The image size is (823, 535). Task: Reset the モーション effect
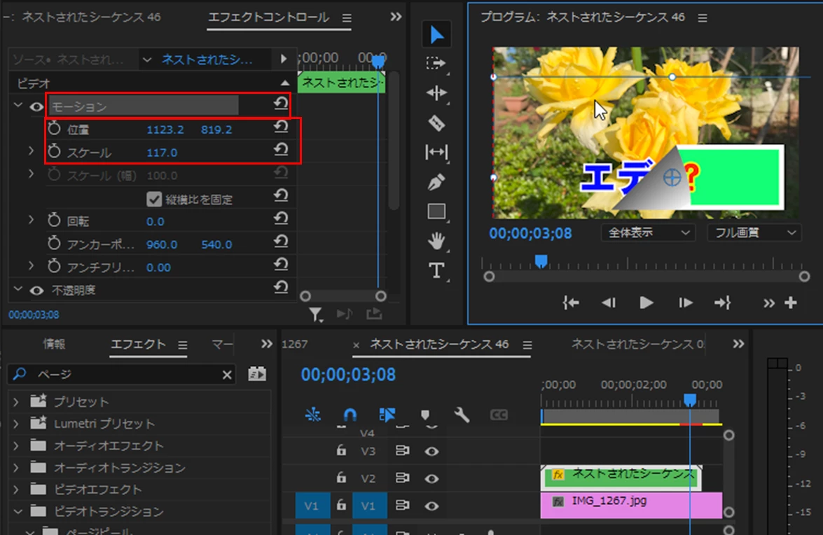pos(282,104)
